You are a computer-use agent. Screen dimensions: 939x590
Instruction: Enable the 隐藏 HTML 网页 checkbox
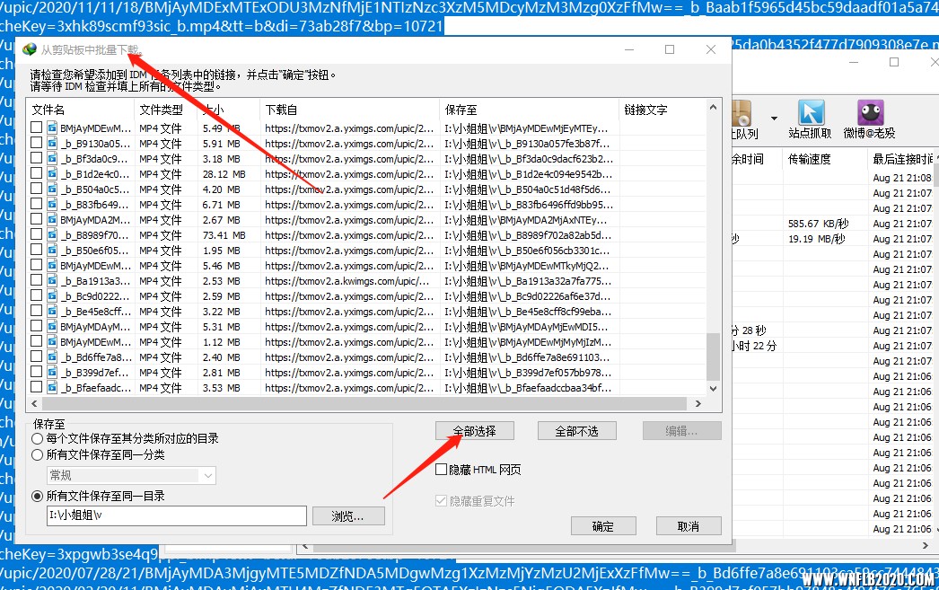pyautogui.click(x=441, y=470)
